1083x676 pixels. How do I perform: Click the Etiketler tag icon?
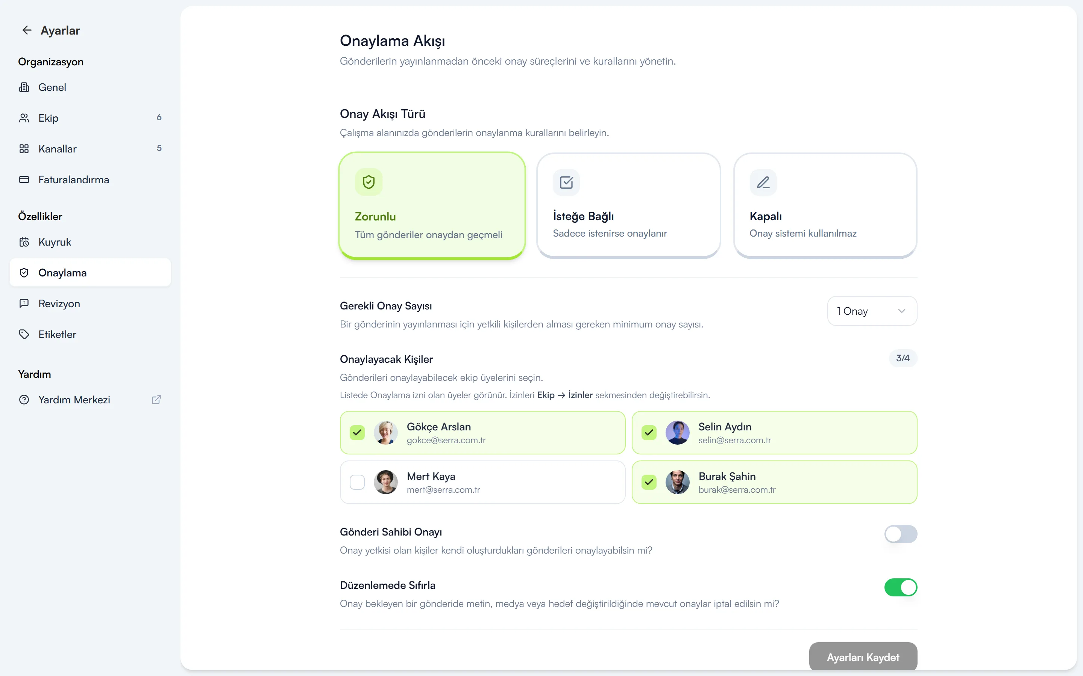[x=24, y=334]
